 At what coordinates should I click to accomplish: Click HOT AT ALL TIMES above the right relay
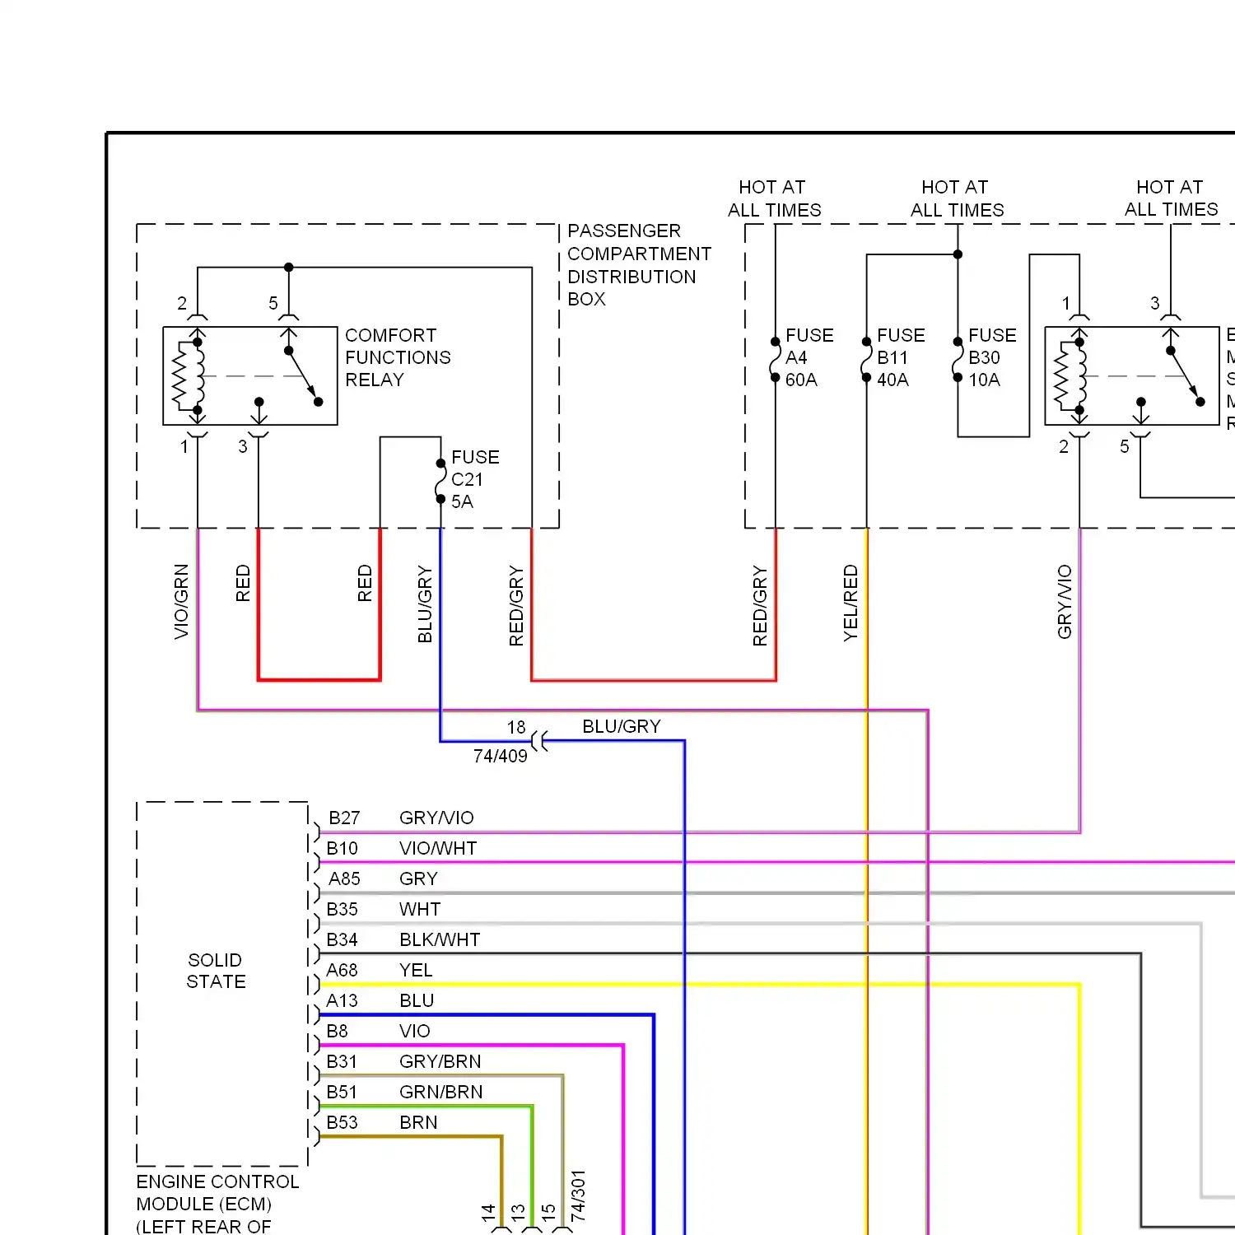1171,198
